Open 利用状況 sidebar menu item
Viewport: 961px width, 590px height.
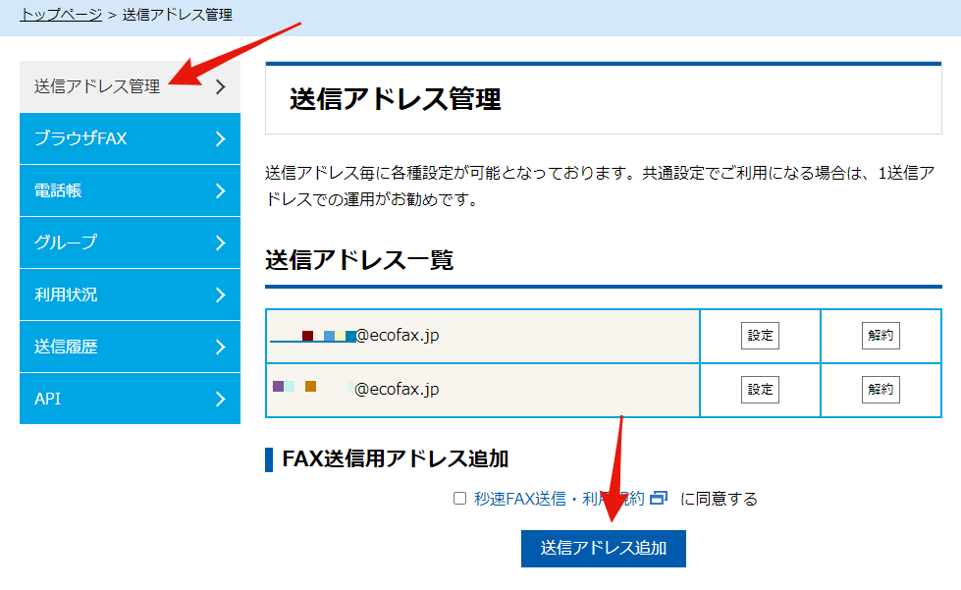(x=130, y=295)
